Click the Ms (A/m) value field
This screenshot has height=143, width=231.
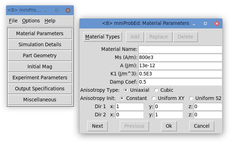pyautogui.click(x=180, y=57)
